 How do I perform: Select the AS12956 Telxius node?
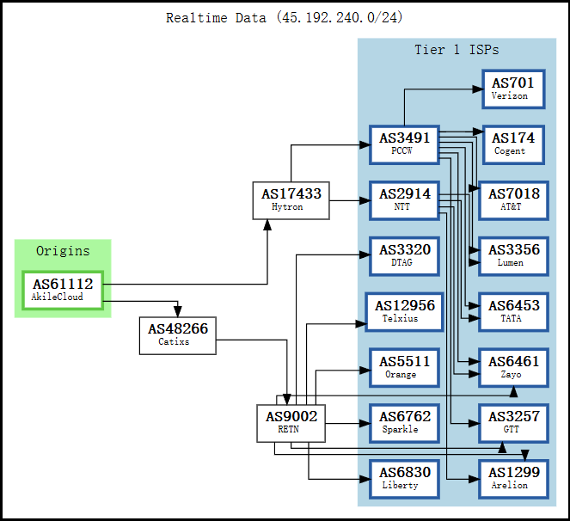[404, 312]
